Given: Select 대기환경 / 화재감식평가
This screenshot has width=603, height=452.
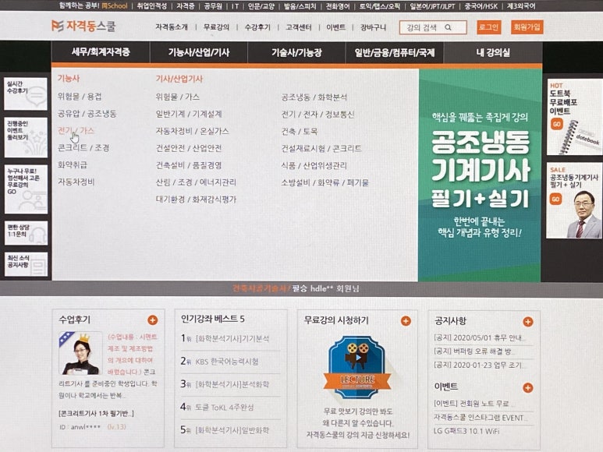Looking at the screenshot, I should [196, 200].
